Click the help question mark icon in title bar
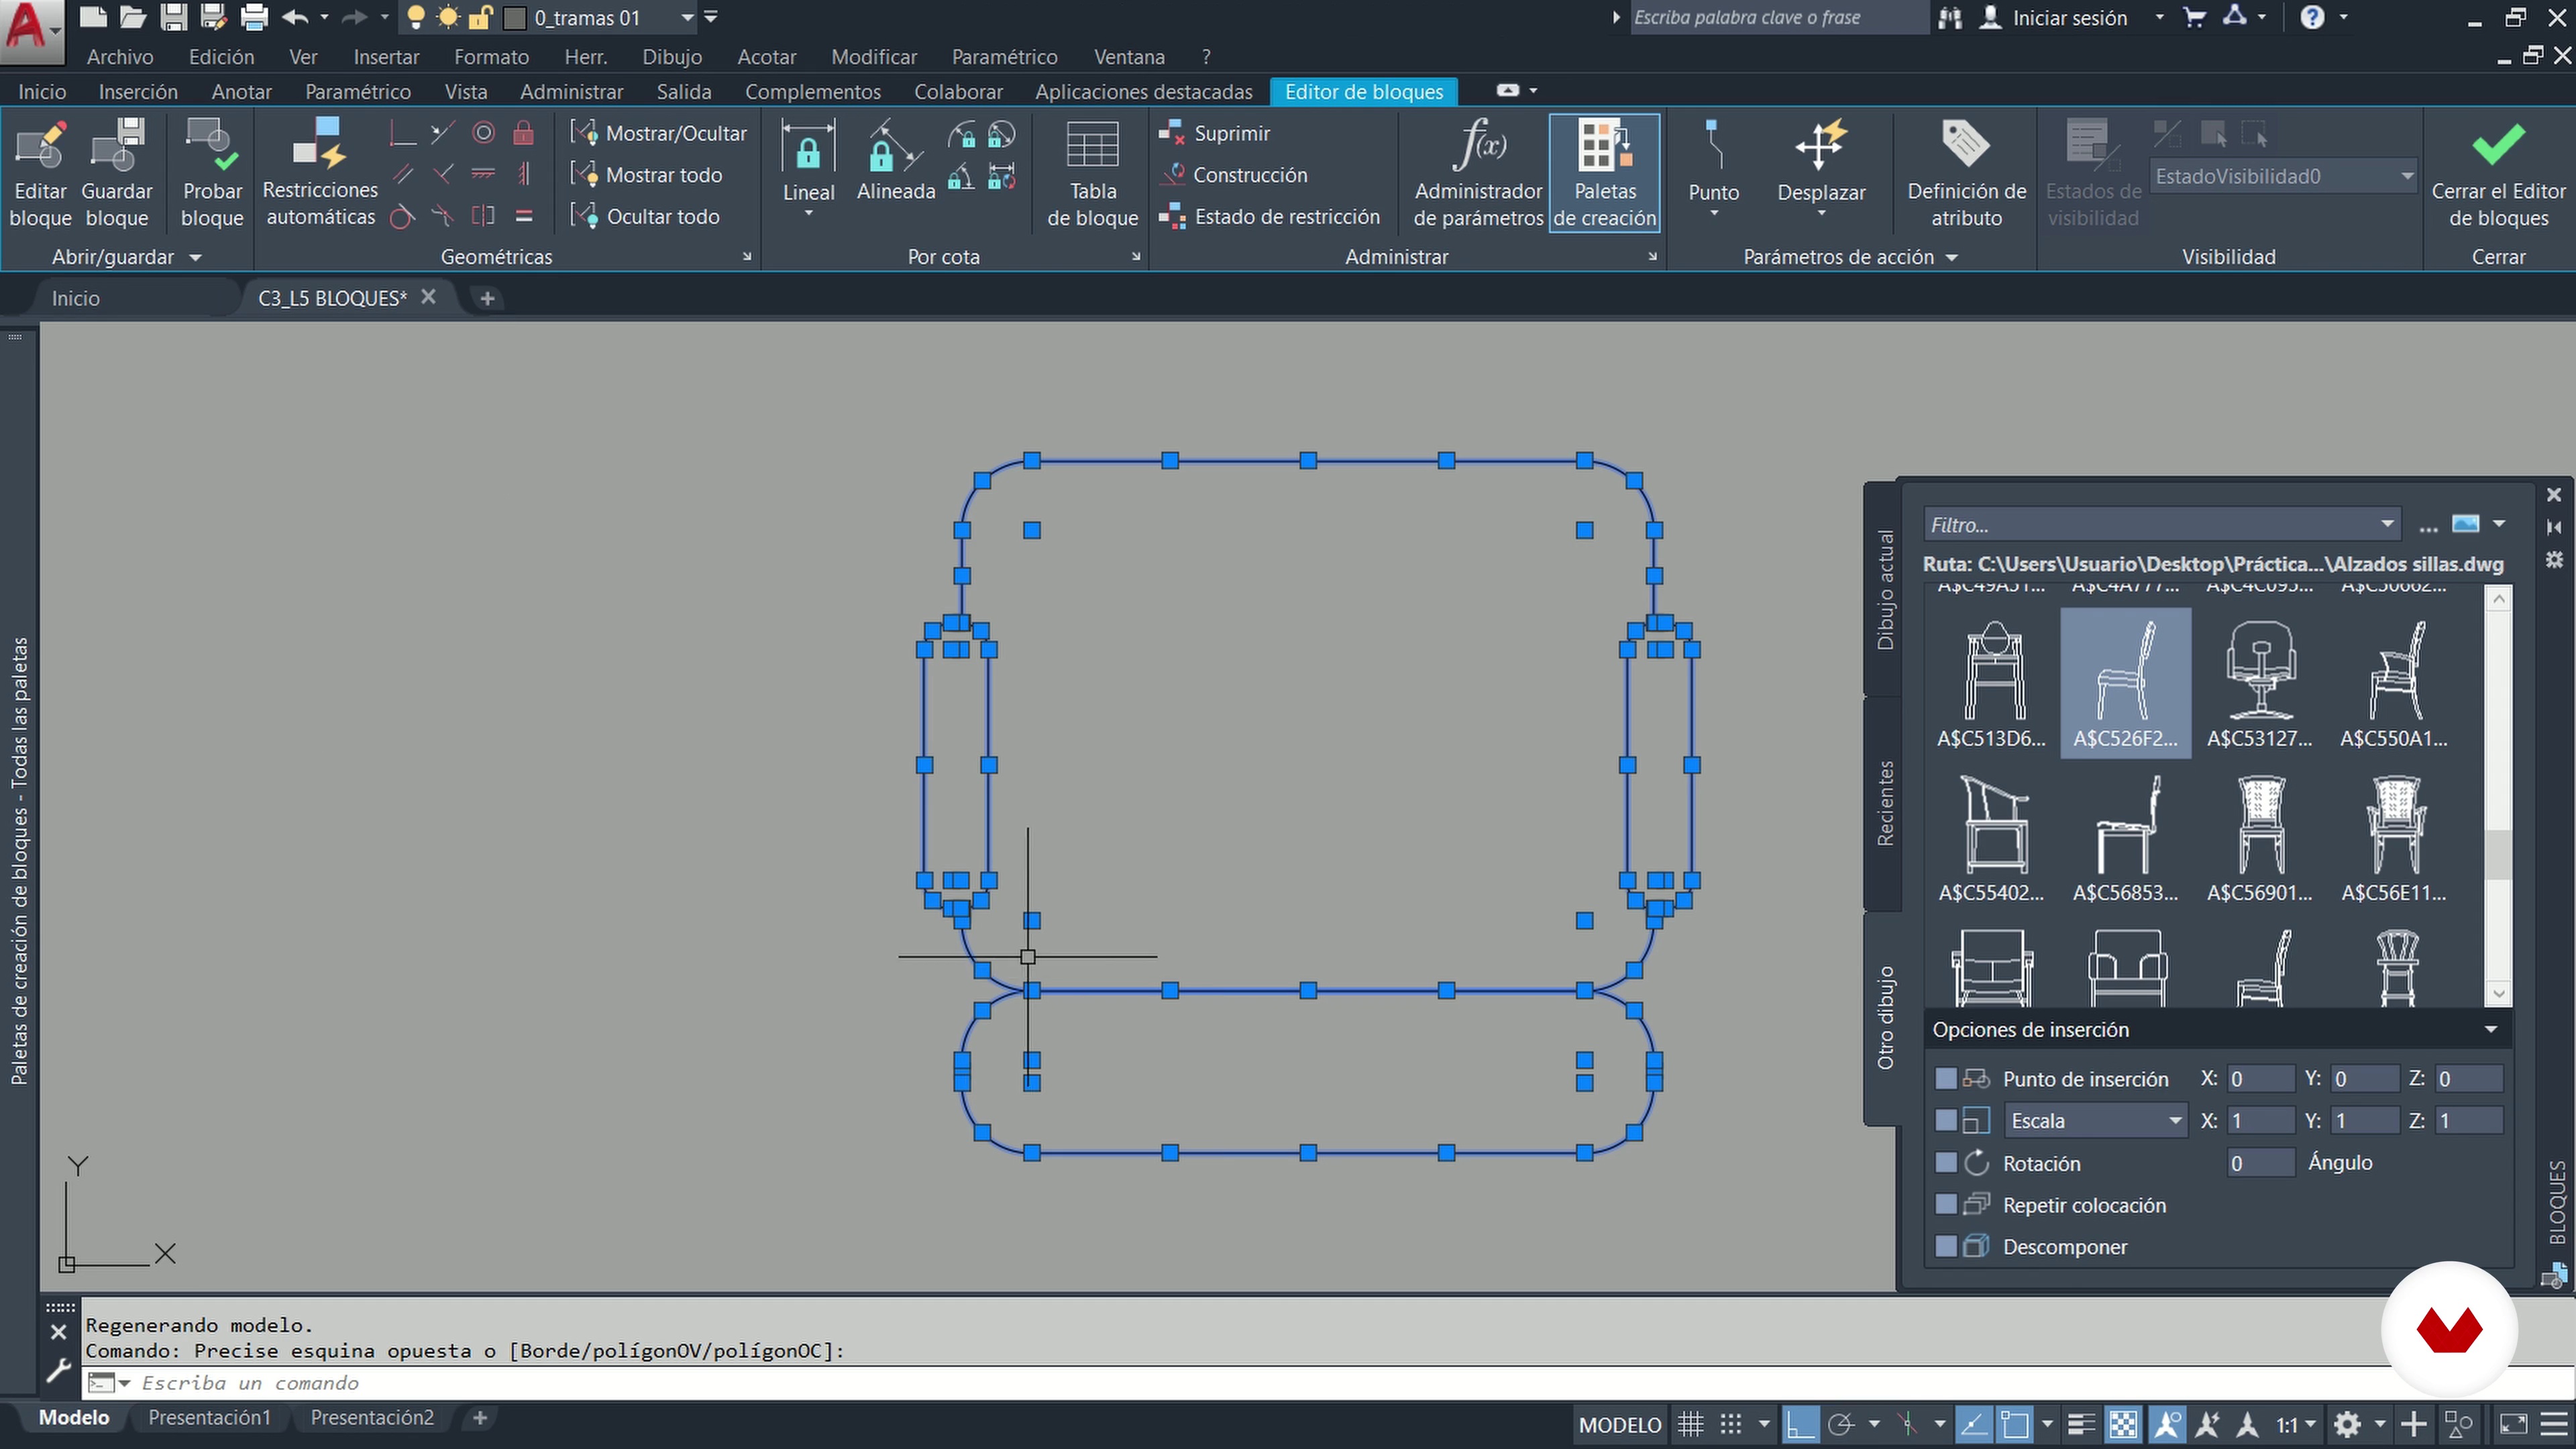Screen dimensions: 2576x1449 tap(2313, 17)
